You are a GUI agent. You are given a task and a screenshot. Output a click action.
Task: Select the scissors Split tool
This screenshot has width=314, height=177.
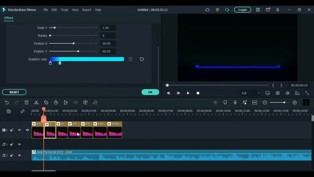click(36, 103)
